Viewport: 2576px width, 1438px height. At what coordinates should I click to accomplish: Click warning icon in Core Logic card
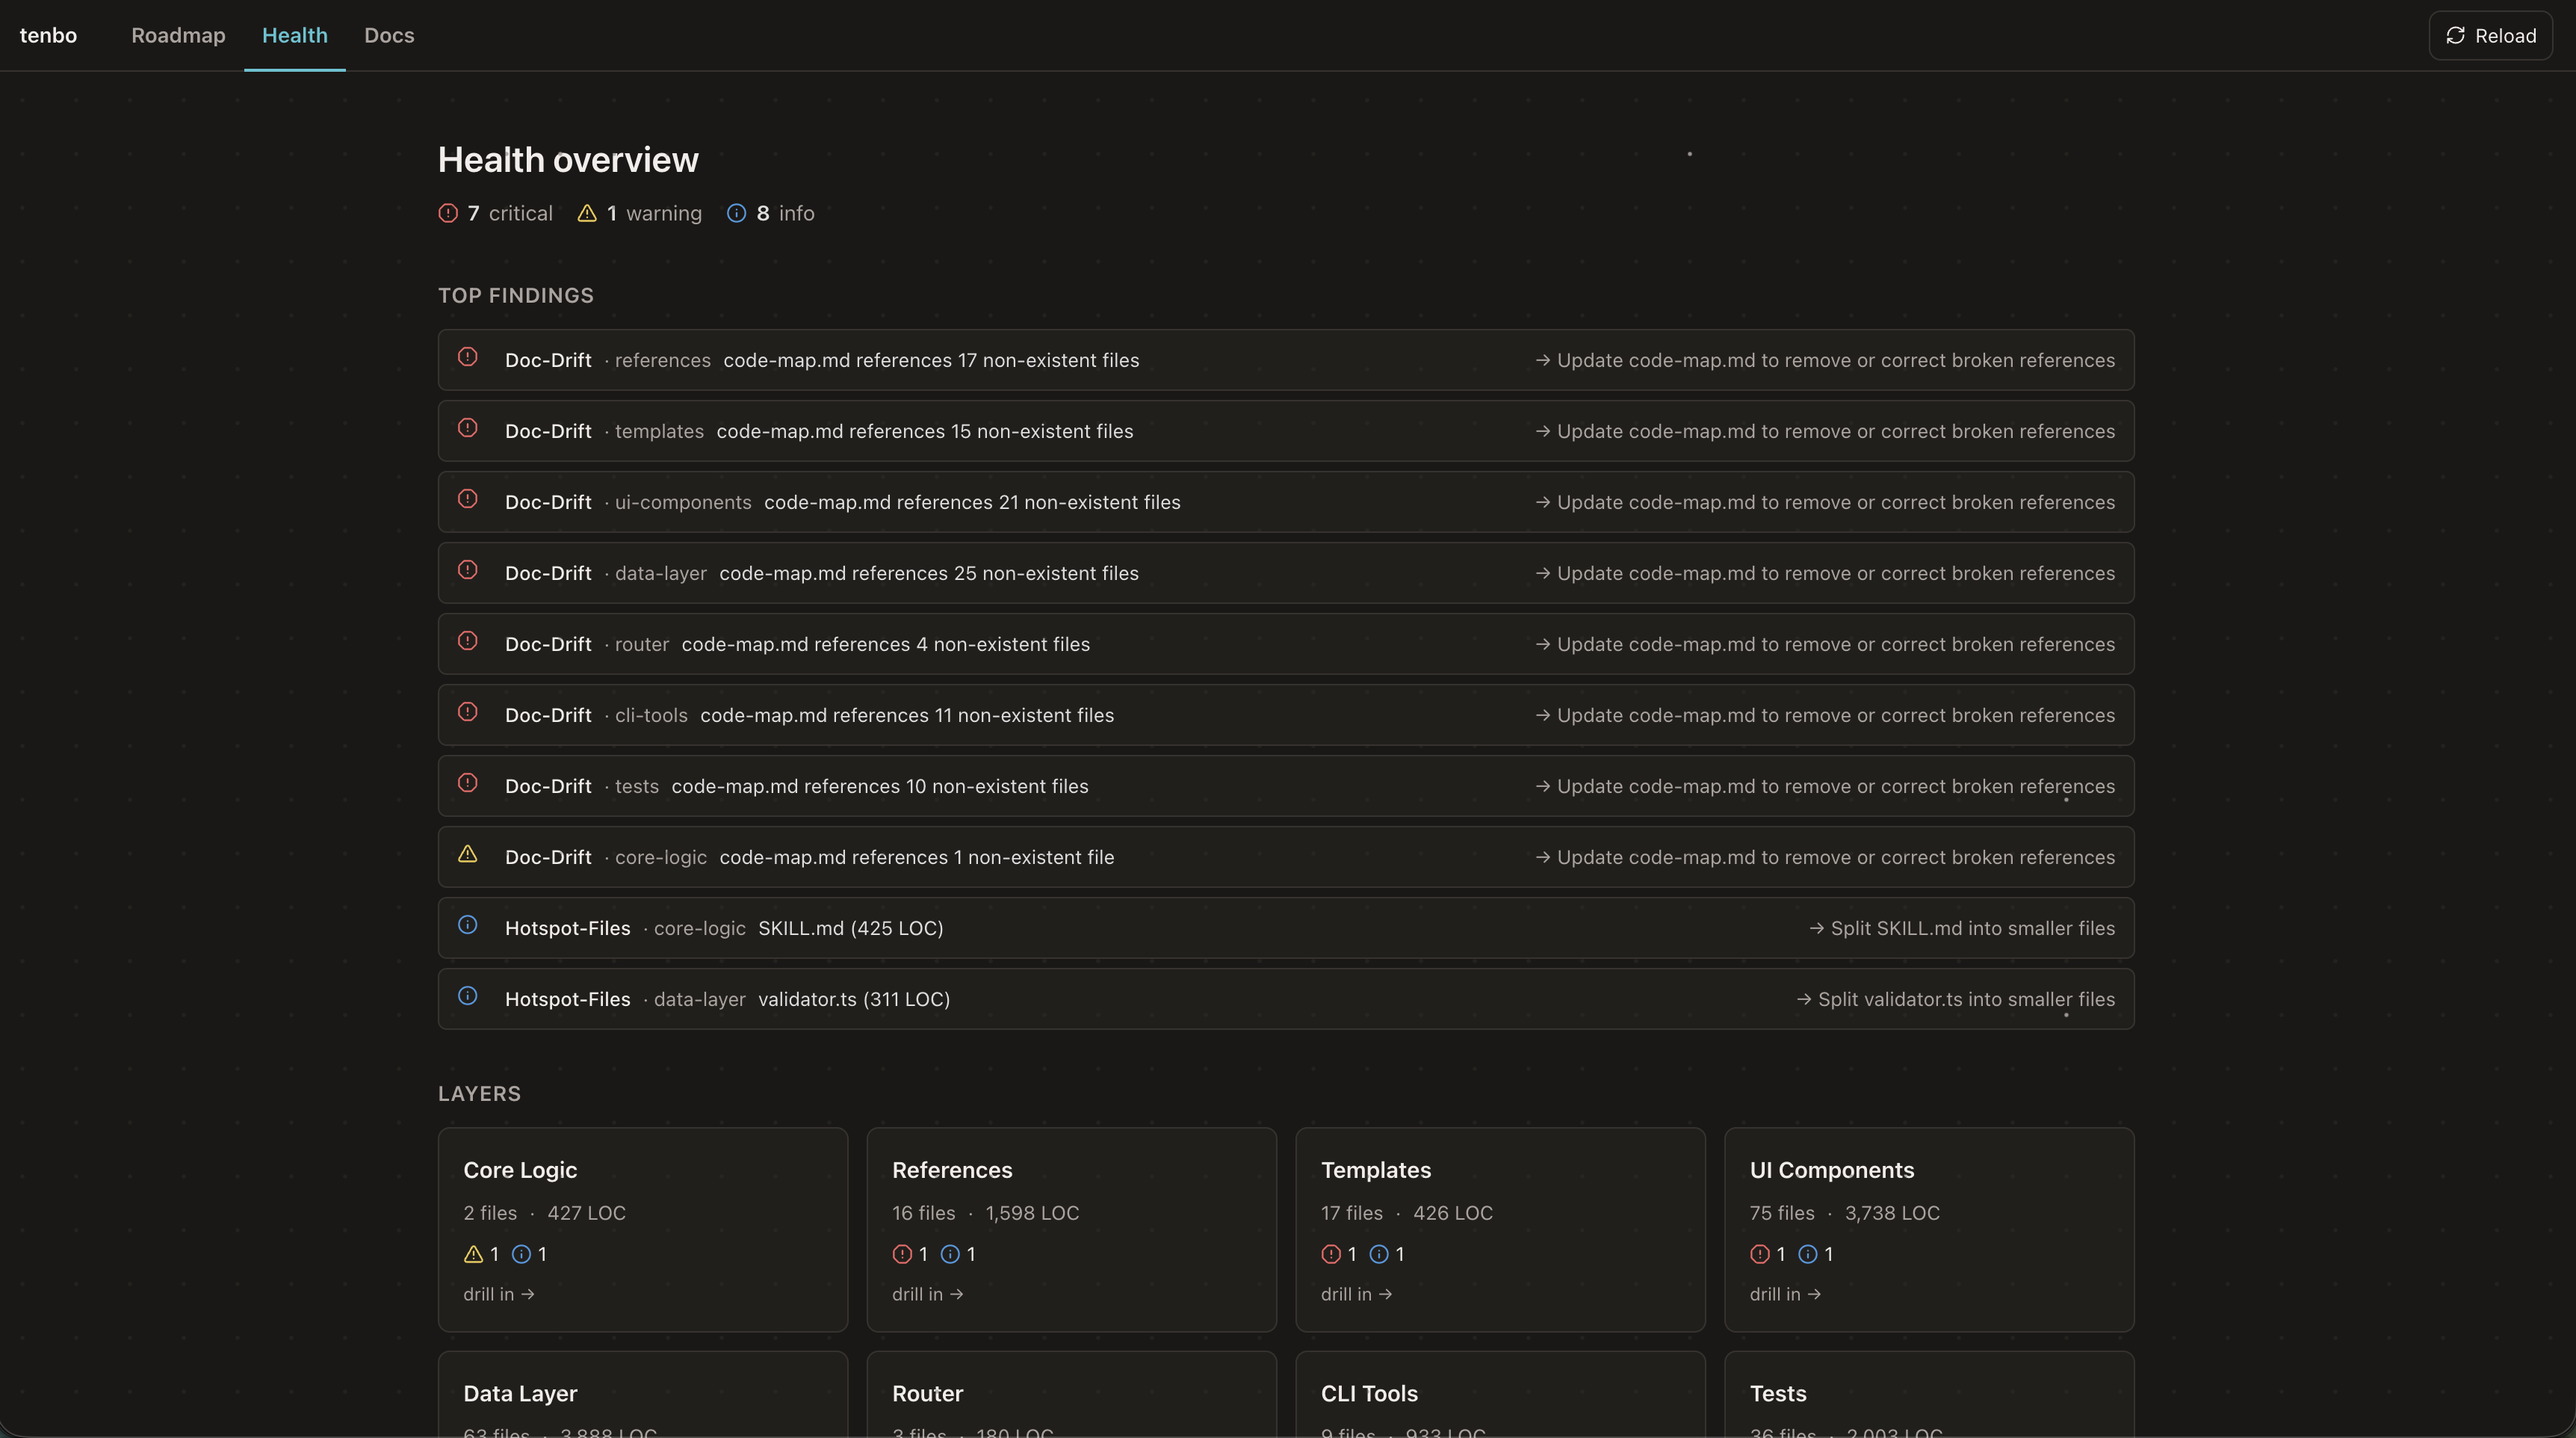[x=473, y=1255]
